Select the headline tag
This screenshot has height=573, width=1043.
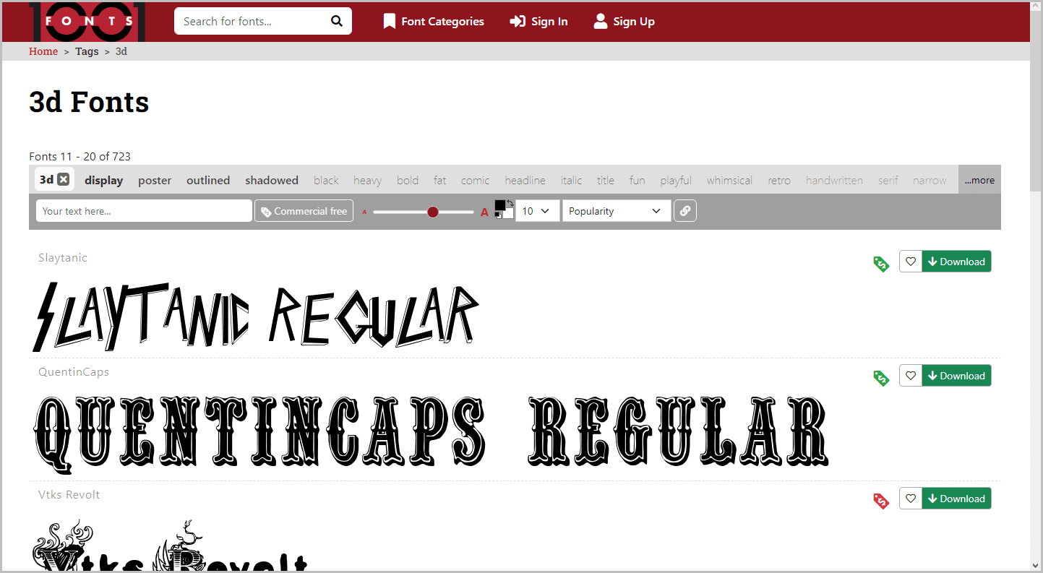[x=525, y=181]
